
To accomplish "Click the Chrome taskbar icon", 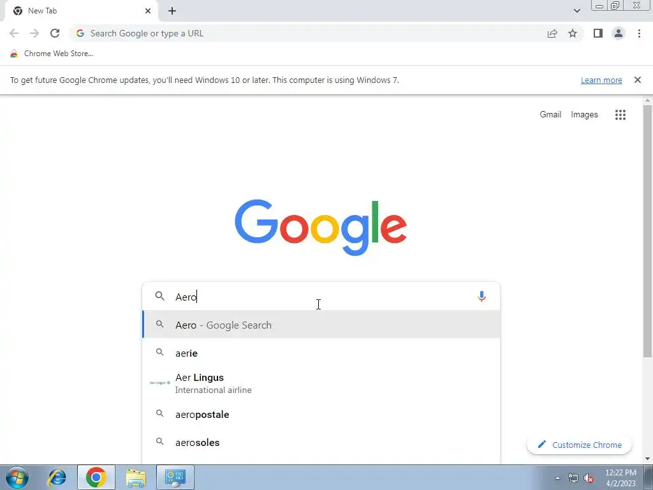I will (x=96, y=477).
